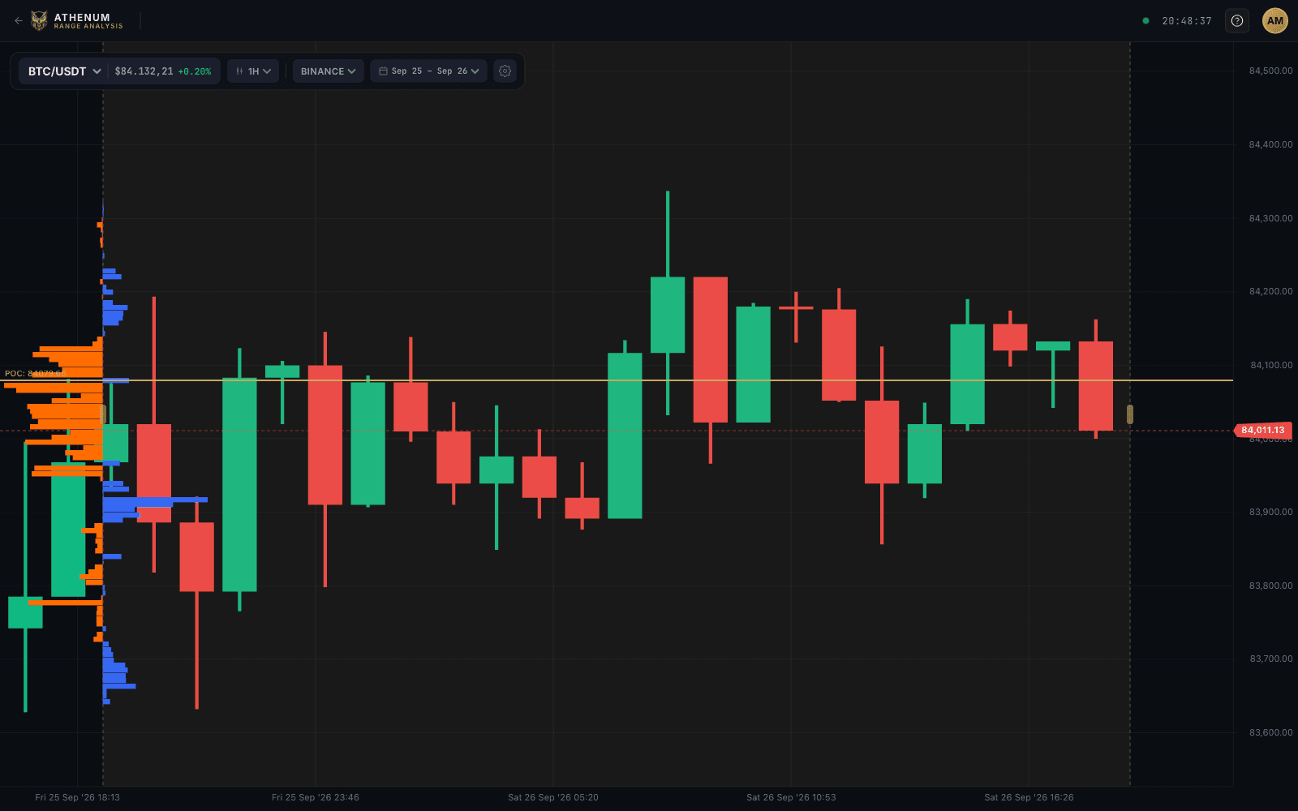Open the BTC/USDT pair selector

point(64,71)
